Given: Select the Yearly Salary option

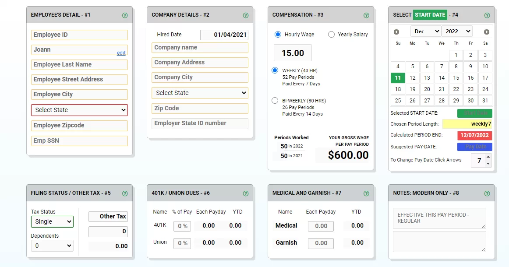Looking at the screenshot, I should pyautogui.click(x=331, y=34).
